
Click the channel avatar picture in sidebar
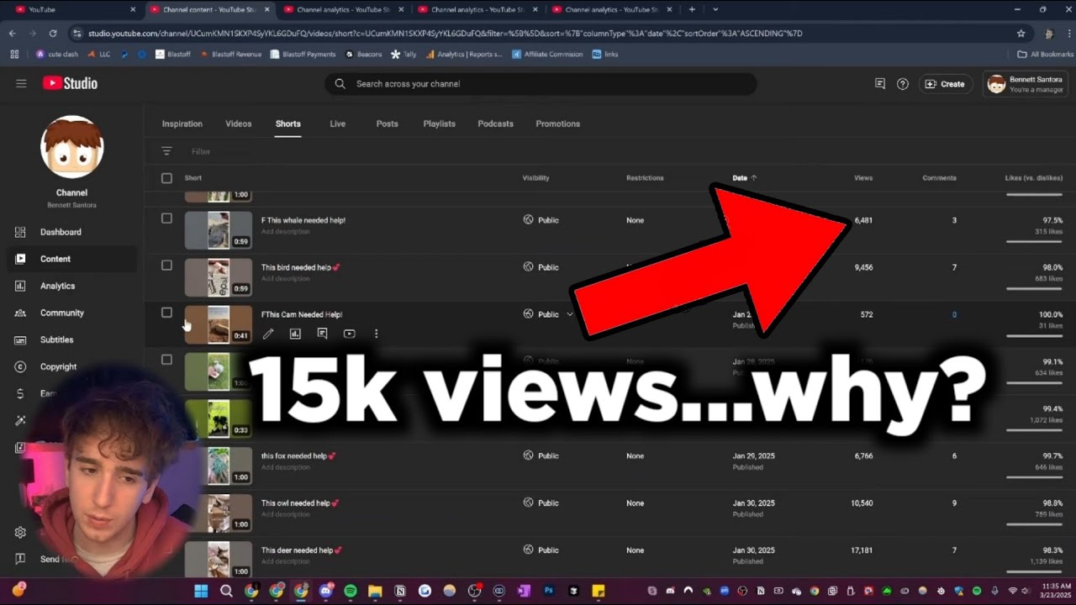71,147
